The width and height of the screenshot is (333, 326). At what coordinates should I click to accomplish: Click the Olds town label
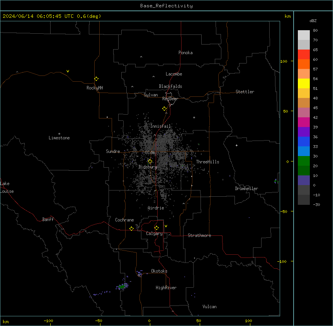150,153
